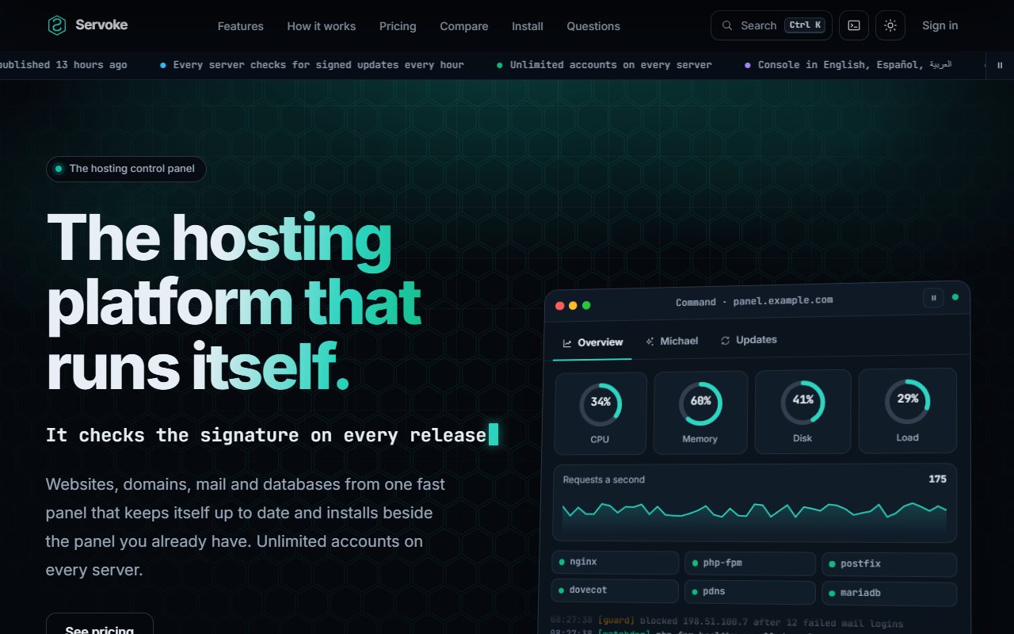Click the nginx service chip
The image size is (1014, 634).
[x=615, y=562]
